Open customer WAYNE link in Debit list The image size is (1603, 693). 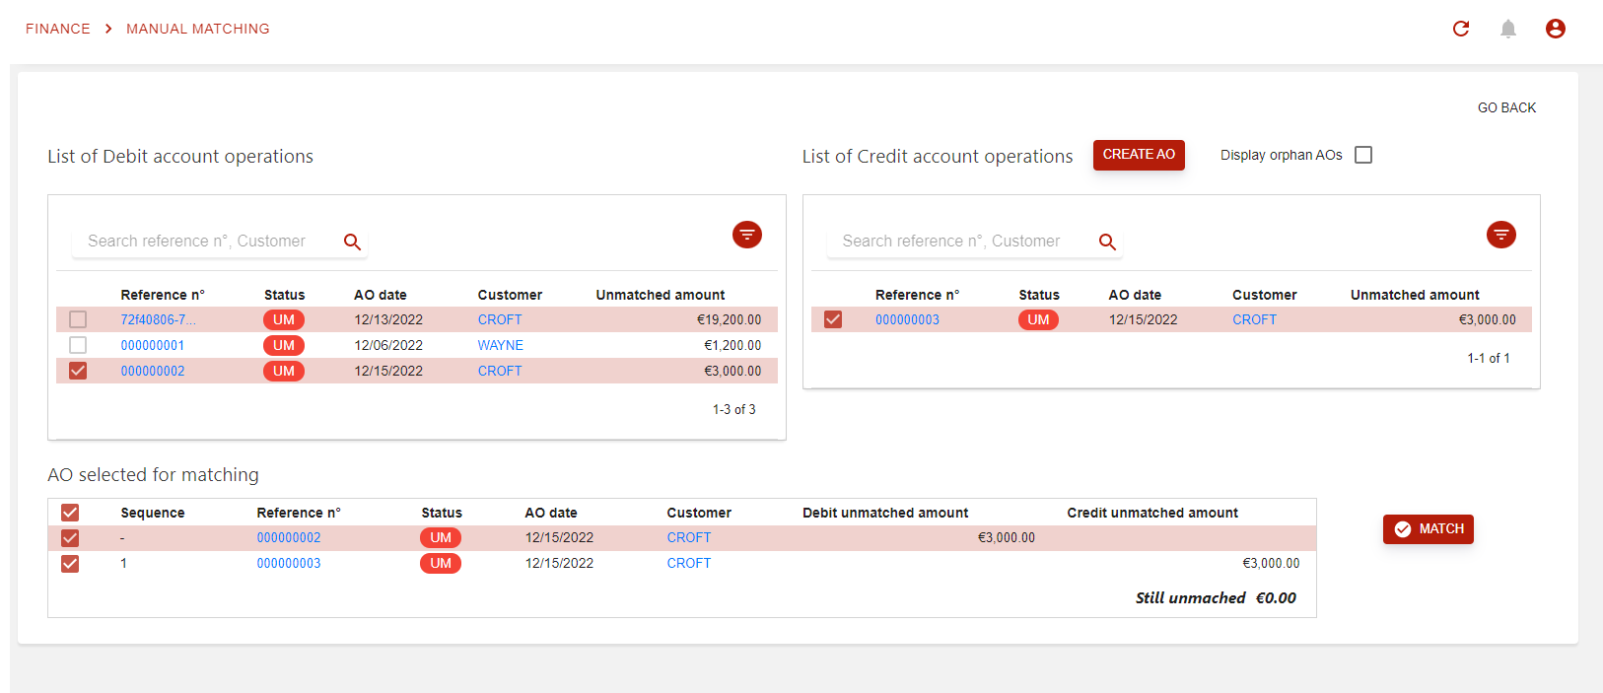[x=500, y=345]
